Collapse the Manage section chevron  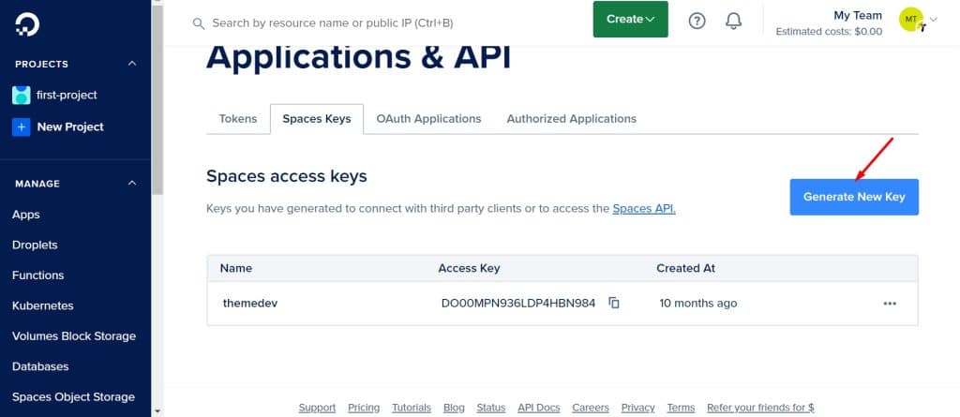(x=132, y=183)
